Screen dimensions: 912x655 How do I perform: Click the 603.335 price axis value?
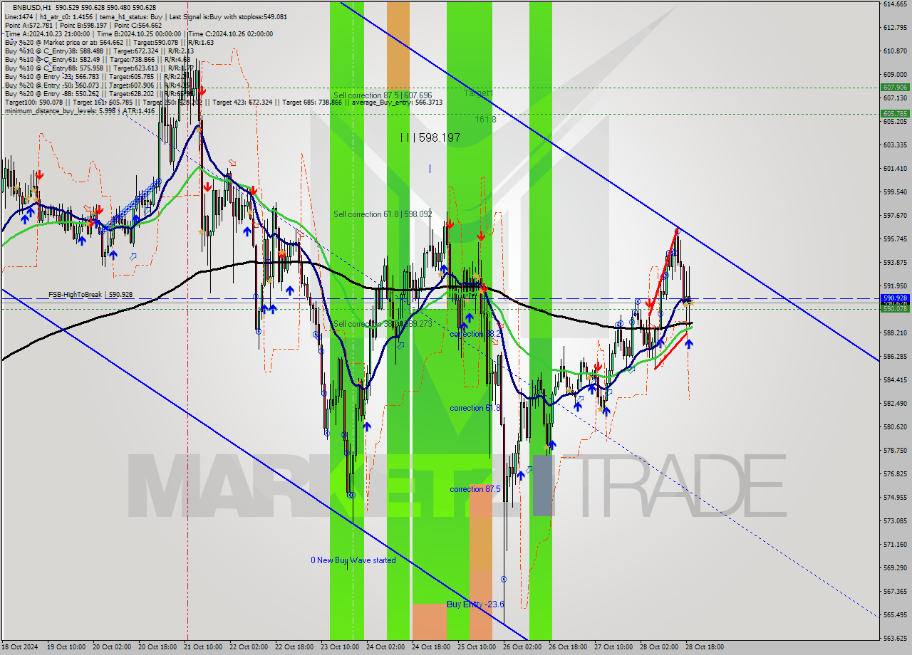pyautogui.click(x=895, y=145)
